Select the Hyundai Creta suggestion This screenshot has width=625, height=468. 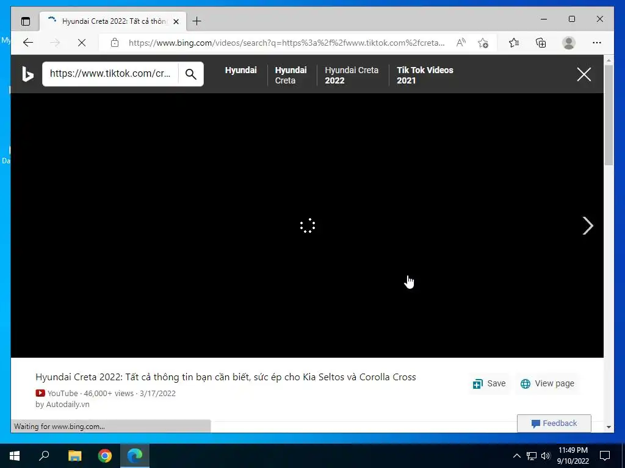[291, 75]
